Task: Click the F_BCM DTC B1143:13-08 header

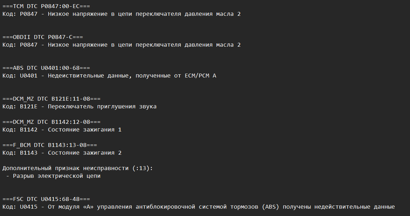Action: point(50,145)
